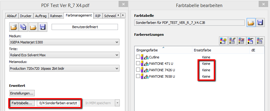
Task: Click the first open-folder icon under the tabs
Action: [x=14, y=27]
